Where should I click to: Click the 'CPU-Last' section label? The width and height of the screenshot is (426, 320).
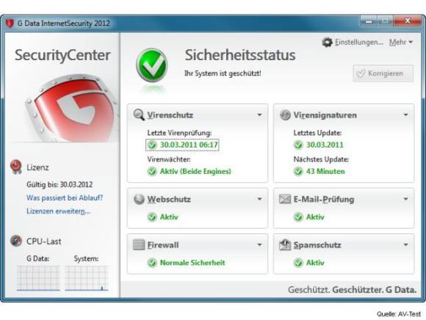[44, 241]
